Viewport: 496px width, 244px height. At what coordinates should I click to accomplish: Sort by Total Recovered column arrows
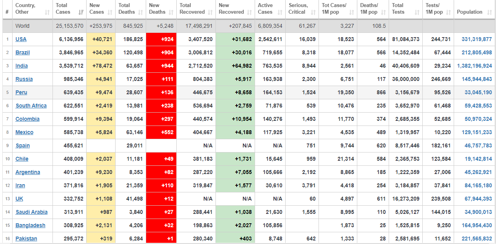[x=210, y=13]
